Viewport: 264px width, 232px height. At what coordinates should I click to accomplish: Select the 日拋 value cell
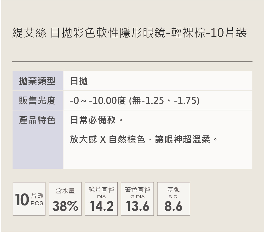point(79,81)
